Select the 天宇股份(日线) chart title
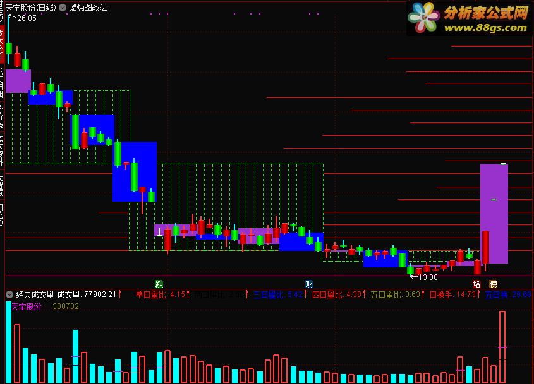This screenshot has height=384, width=534. (31, 8)
